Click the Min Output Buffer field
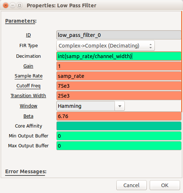 click(119, 136)
